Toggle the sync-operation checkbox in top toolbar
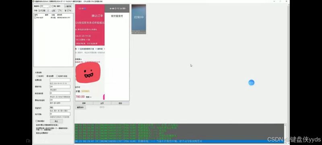The image size is (322, 145). coord(53,6)
